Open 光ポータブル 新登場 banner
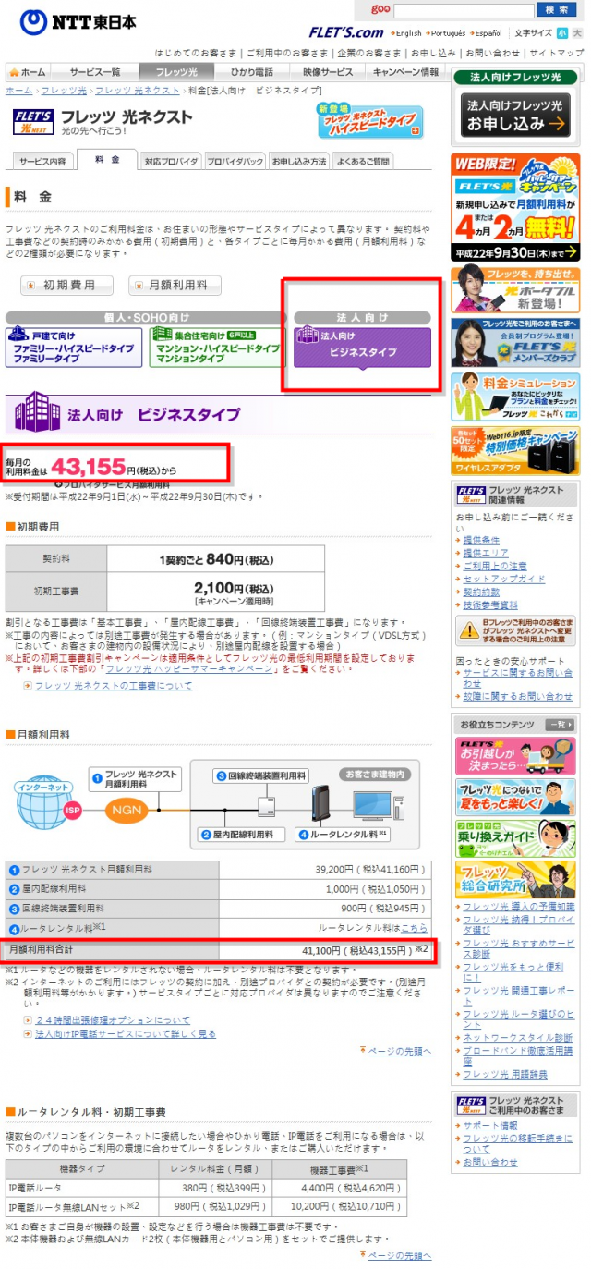 [x=516, y=289]
